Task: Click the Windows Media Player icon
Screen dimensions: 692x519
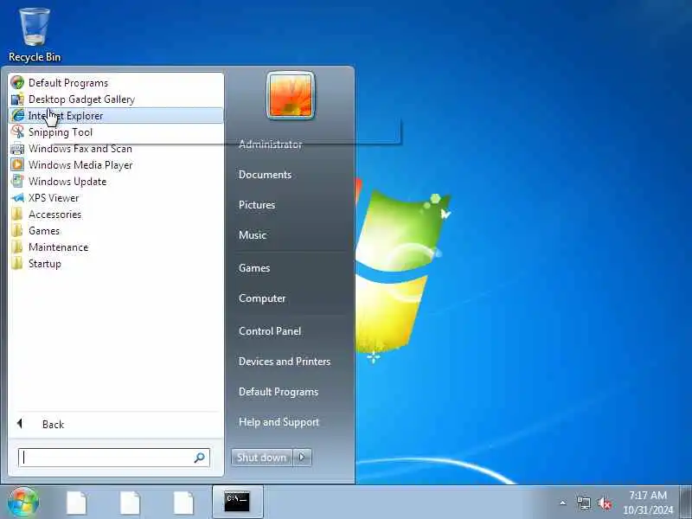Action: click(x=17, y=164)
